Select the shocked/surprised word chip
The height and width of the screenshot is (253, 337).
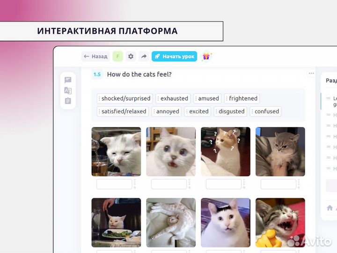click(125, 98)
